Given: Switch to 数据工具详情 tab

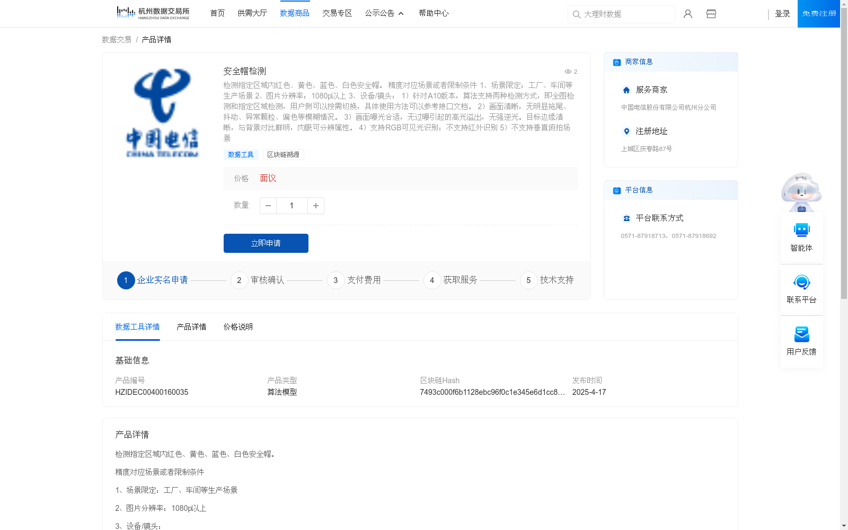Looking at the screenshot, I should coord(137,327).
